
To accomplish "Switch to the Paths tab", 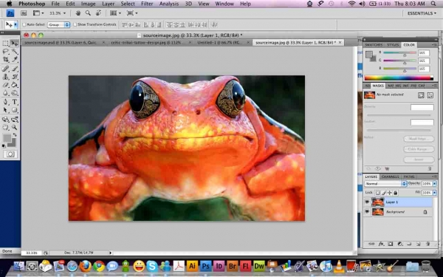I will [409, 177].
